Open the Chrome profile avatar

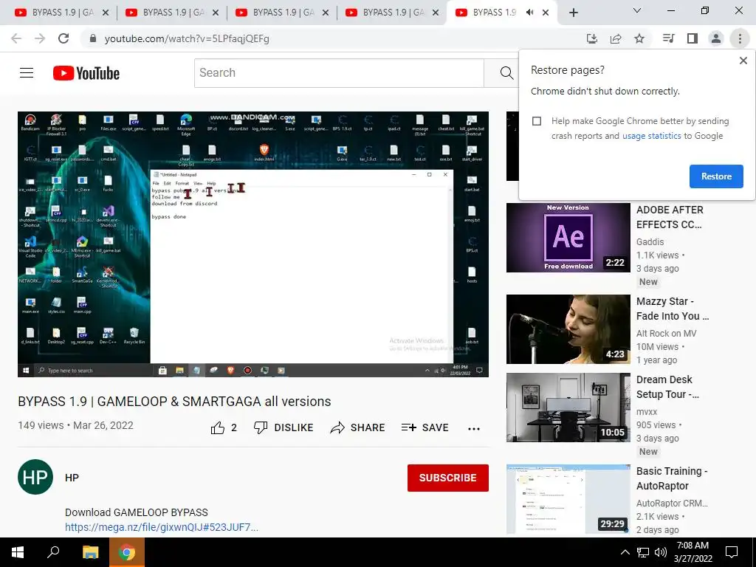point(716,38)
